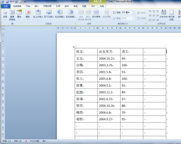
Task: Align cell text bottom center
Action: click(154, 20)
